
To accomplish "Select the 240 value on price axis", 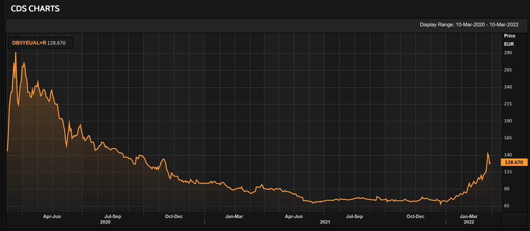I will click(x=508, y=87).
